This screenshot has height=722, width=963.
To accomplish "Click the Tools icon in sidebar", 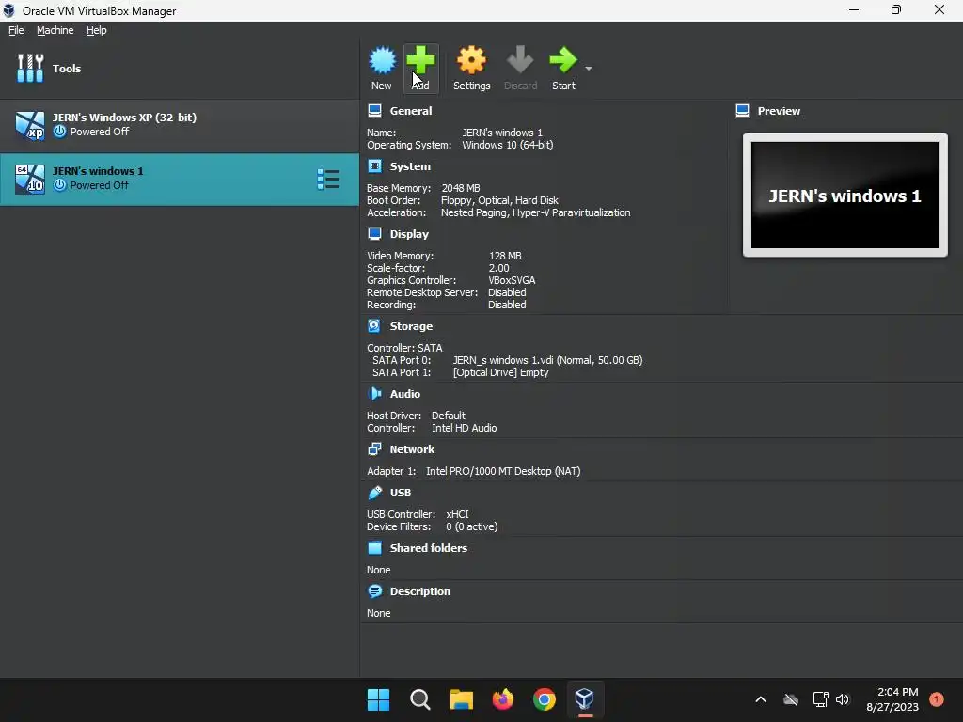I will tap(30, 68).
